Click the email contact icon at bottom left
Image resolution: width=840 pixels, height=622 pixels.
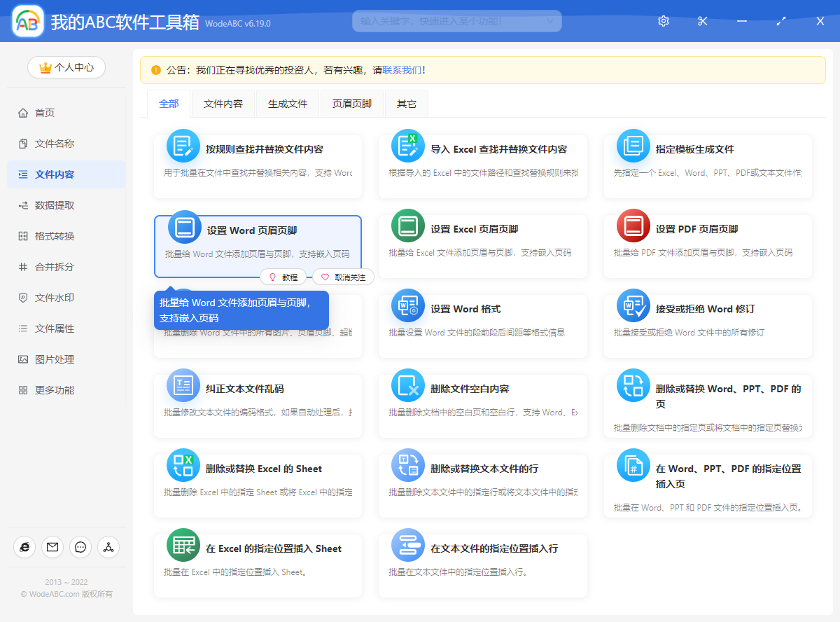pos(52,547)
